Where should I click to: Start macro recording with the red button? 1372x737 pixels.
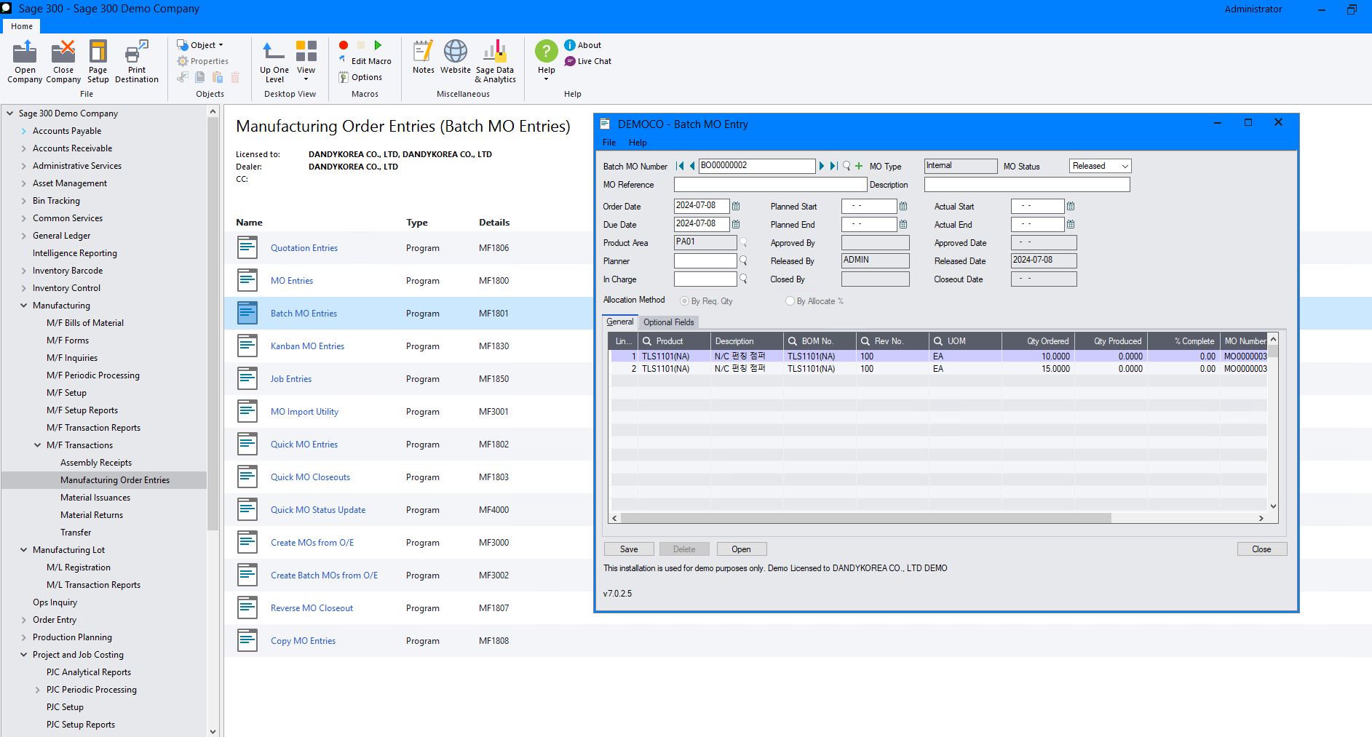tap(344, 45)
